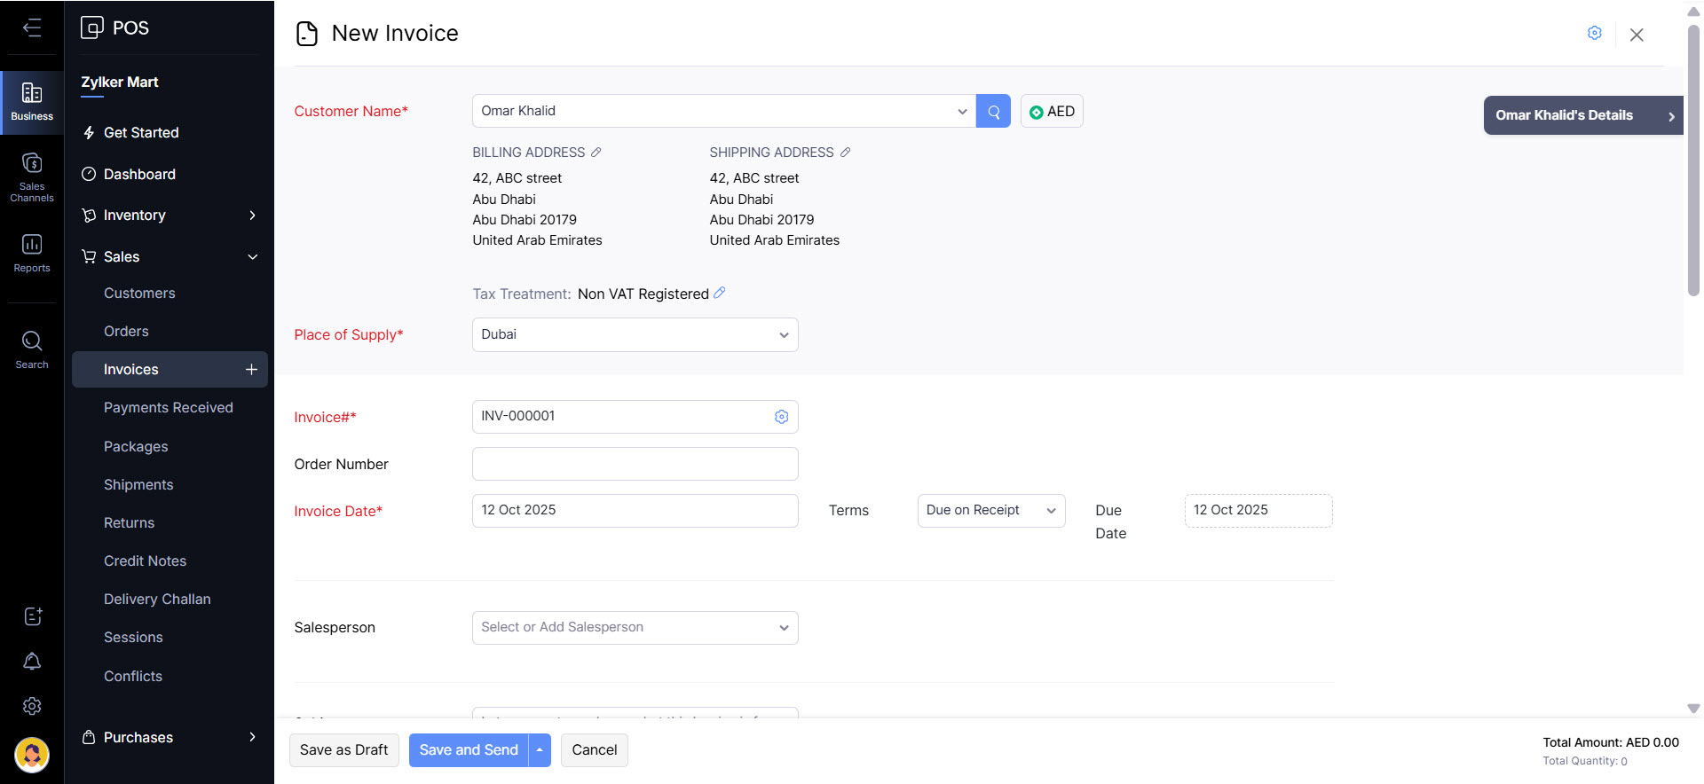Open Sales Channels in left rail

32,176
